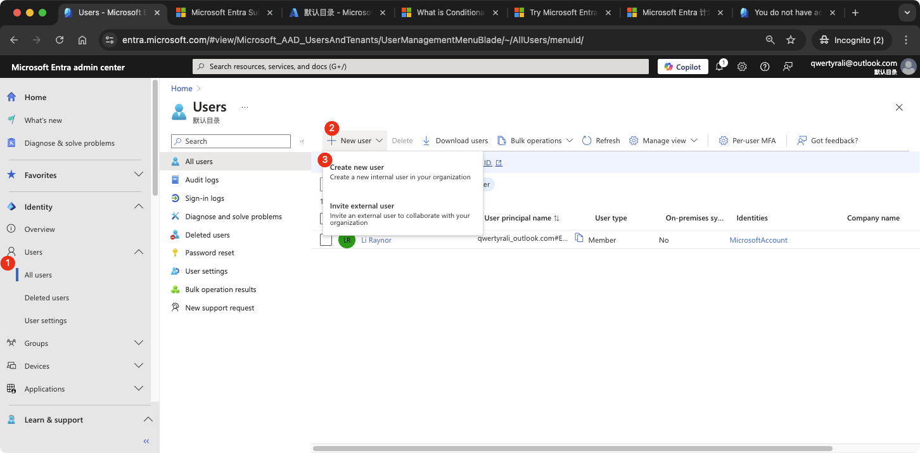Viewport: 920px width, 453px height.
Task: Expand the Manage view dropdown
Action: click(663, 141)
